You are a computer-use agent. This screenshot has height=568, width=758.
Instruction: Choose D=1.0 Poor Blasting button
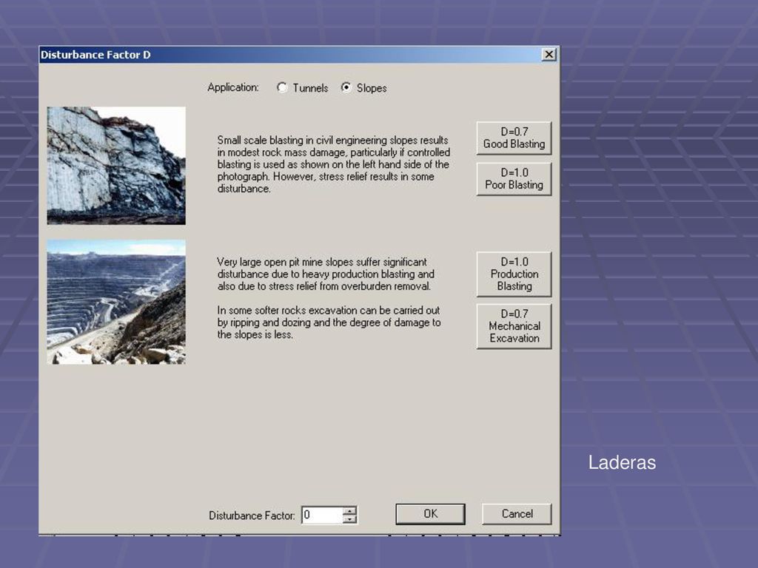point(514,179)
